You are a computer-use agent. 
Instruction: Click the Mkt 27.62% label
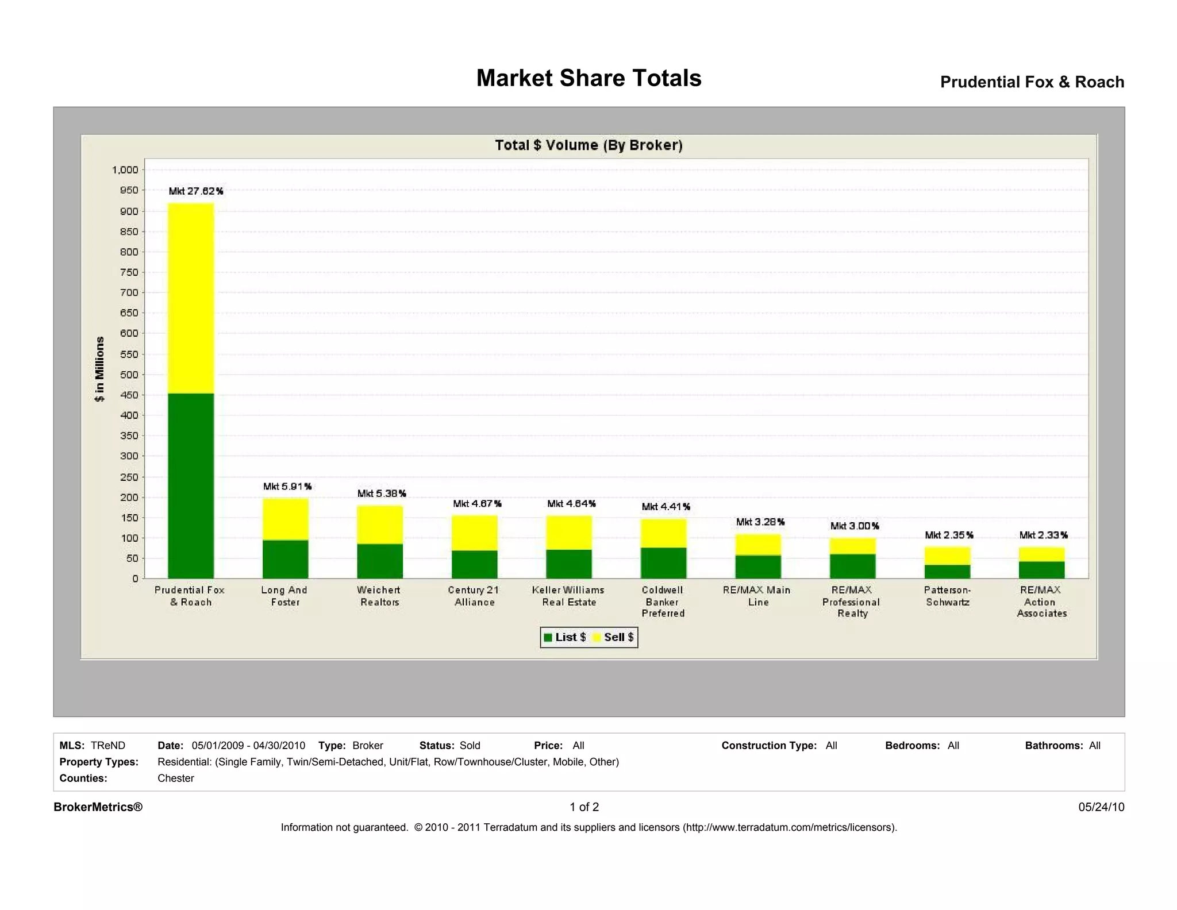(196, 191)
